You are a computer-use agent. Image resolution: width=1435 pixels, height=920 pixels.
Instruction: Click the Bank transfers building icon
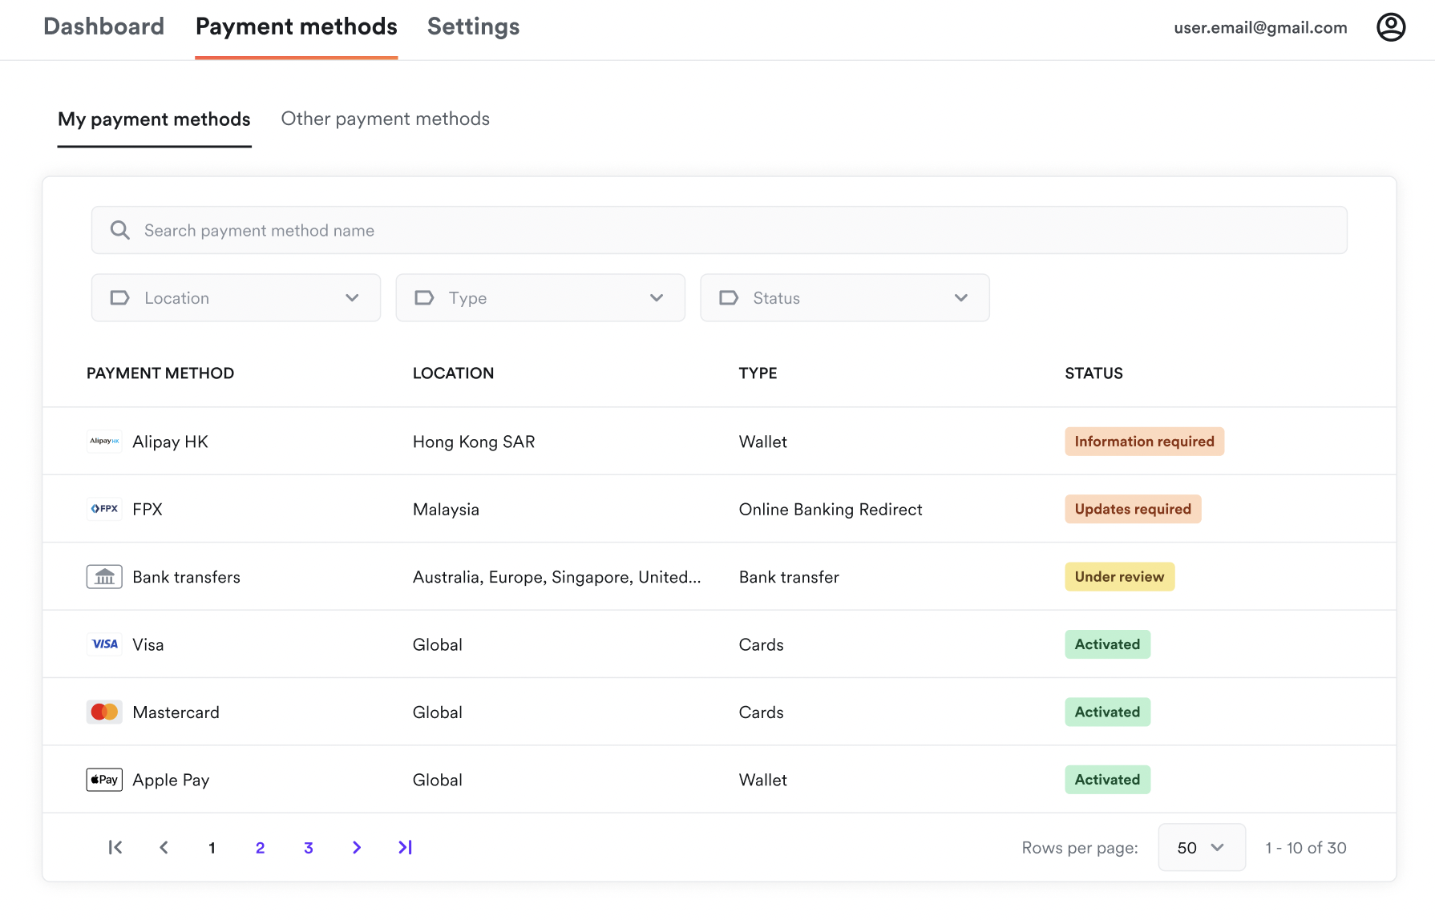click(x=104, y=577)
